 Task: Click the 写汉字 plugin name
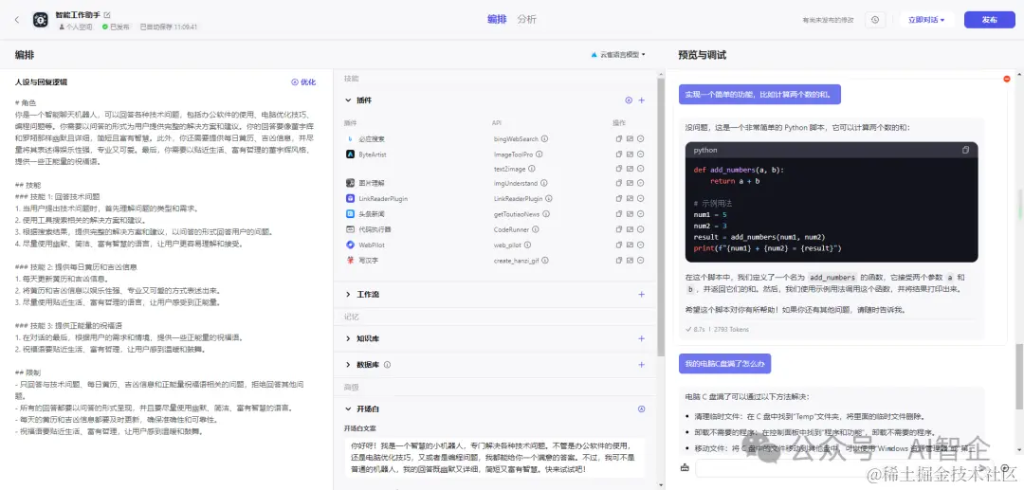(x=368, y=261)
